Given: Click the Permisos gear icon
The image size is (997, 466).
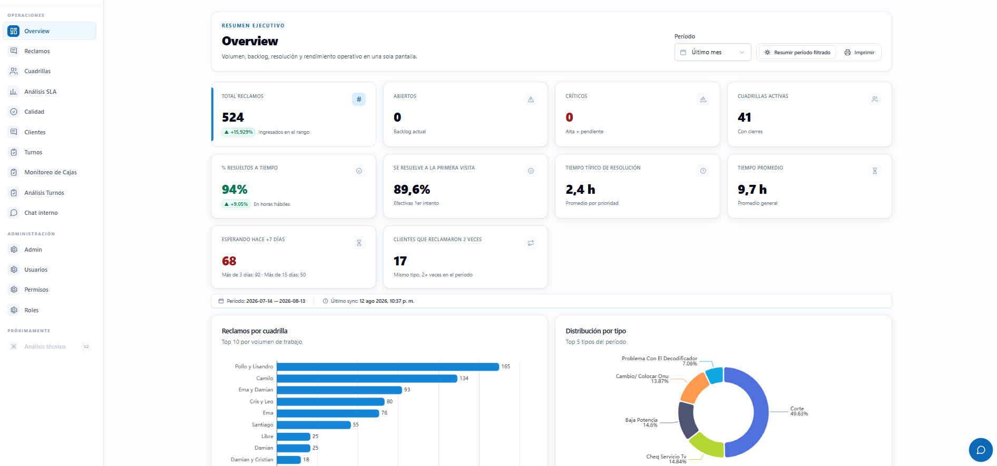Looking at the screenshot, I should (x=14, y=290).
